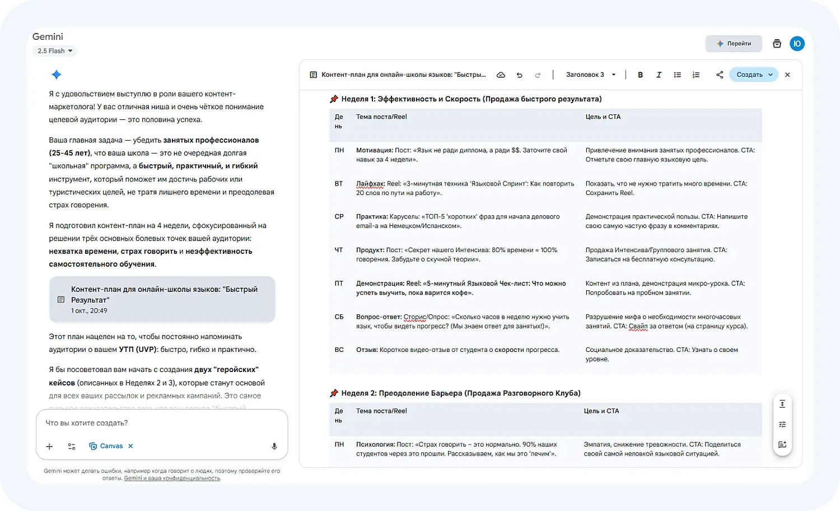Toggle the bulleted list formatting
The height and width of the screenshot is (511, 840).
tap(677, 74)
